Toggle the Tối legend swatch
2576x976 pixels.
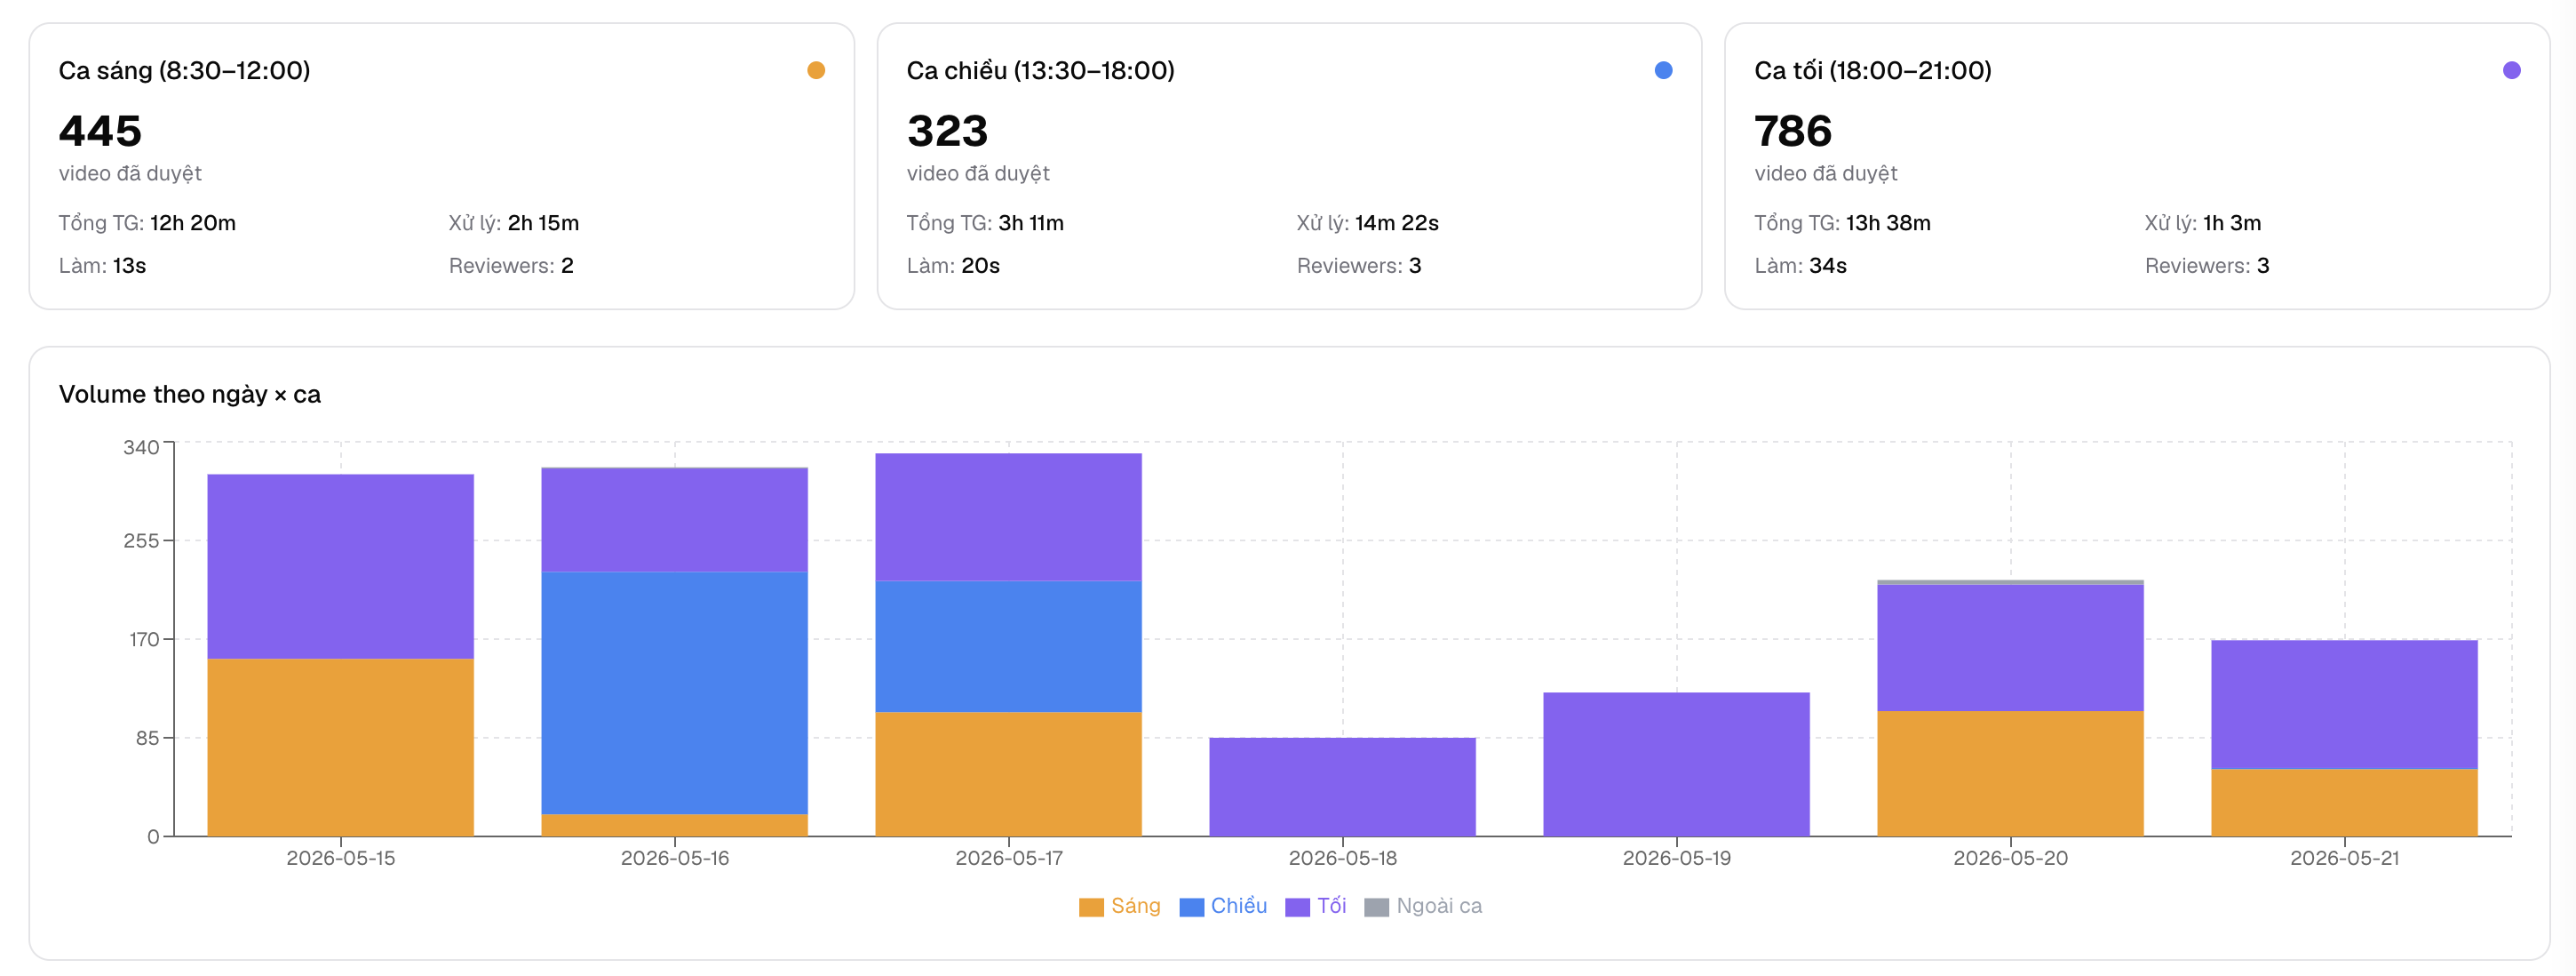(1297, 906)
